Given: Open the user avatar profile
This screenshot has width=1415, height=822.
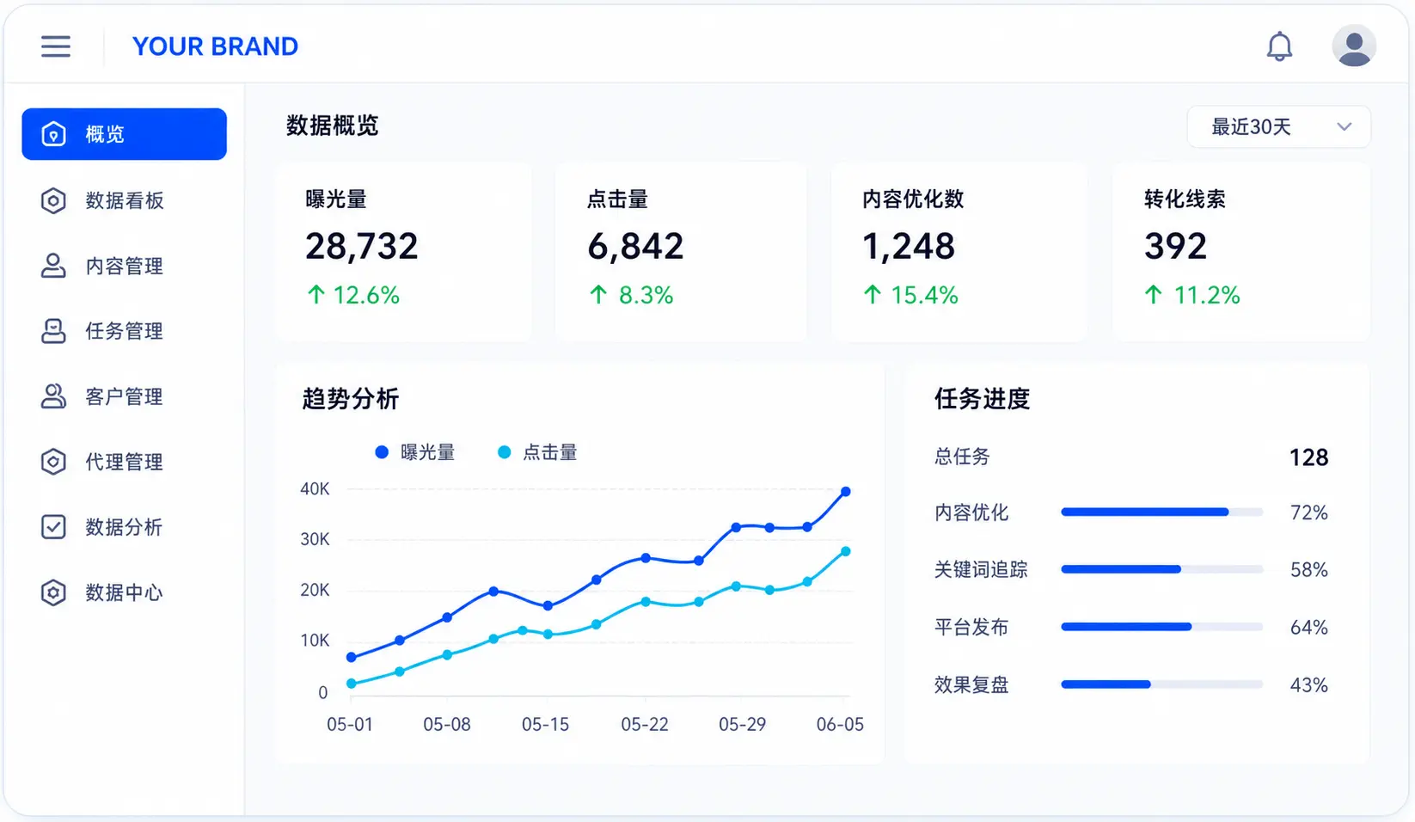Looking at the screenshot, I should pos(1354,46).
